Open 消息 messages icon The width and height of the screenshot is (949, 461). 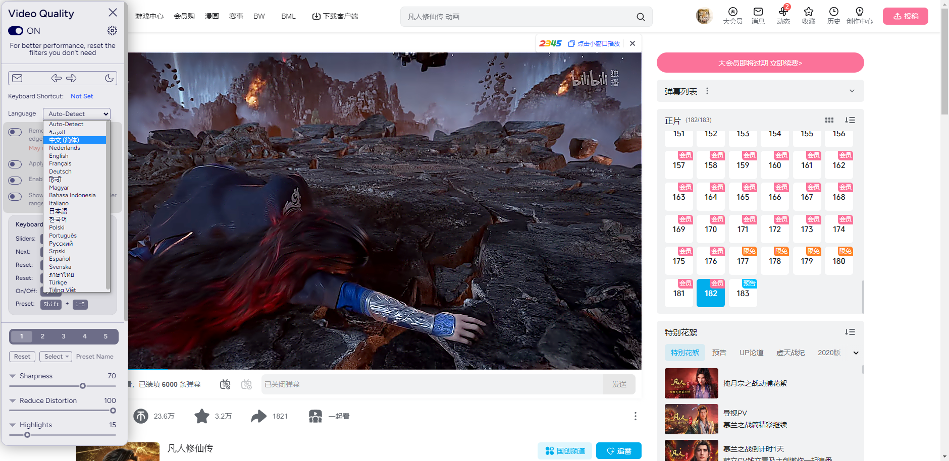coord(758,16)
